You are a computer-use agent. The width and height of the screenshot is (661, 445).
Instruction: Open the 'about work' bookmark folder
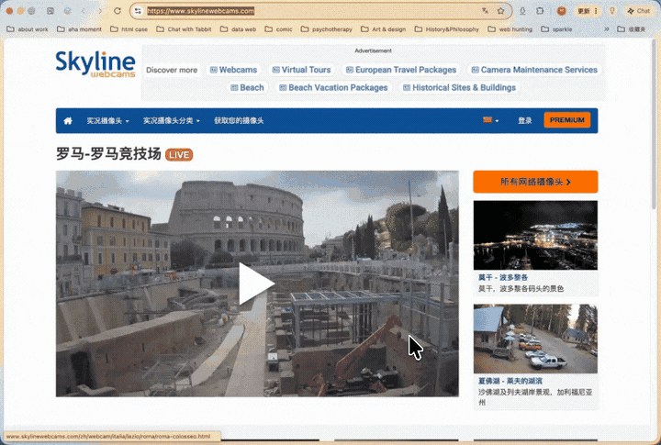28,29
